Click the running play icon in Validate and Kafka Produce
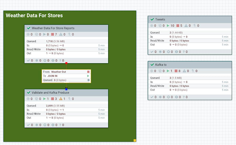Image resolution: width=236 pixels, height=145 pixels. (x=44, y=99)
